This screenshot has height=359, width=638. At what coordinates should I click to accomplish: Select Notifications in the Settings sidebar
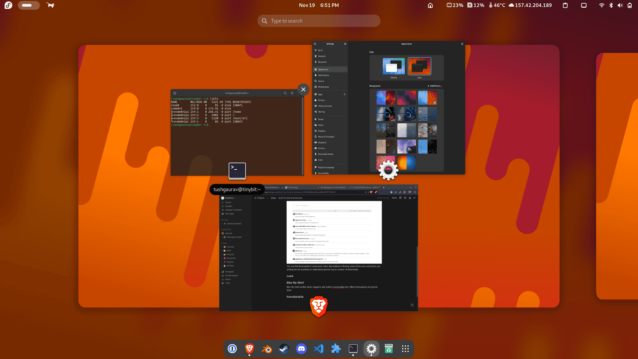pyautogui.click(x=330, y=75)
